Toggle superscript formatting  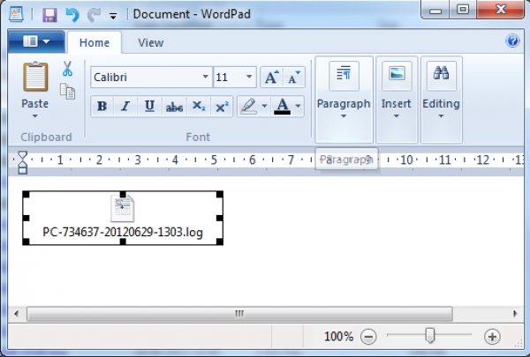(222, 107)
